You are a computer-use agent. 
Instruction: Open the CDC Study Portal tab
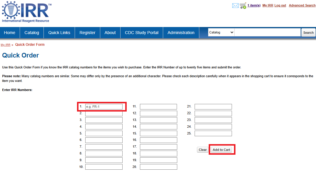click(x=142, y=33)
